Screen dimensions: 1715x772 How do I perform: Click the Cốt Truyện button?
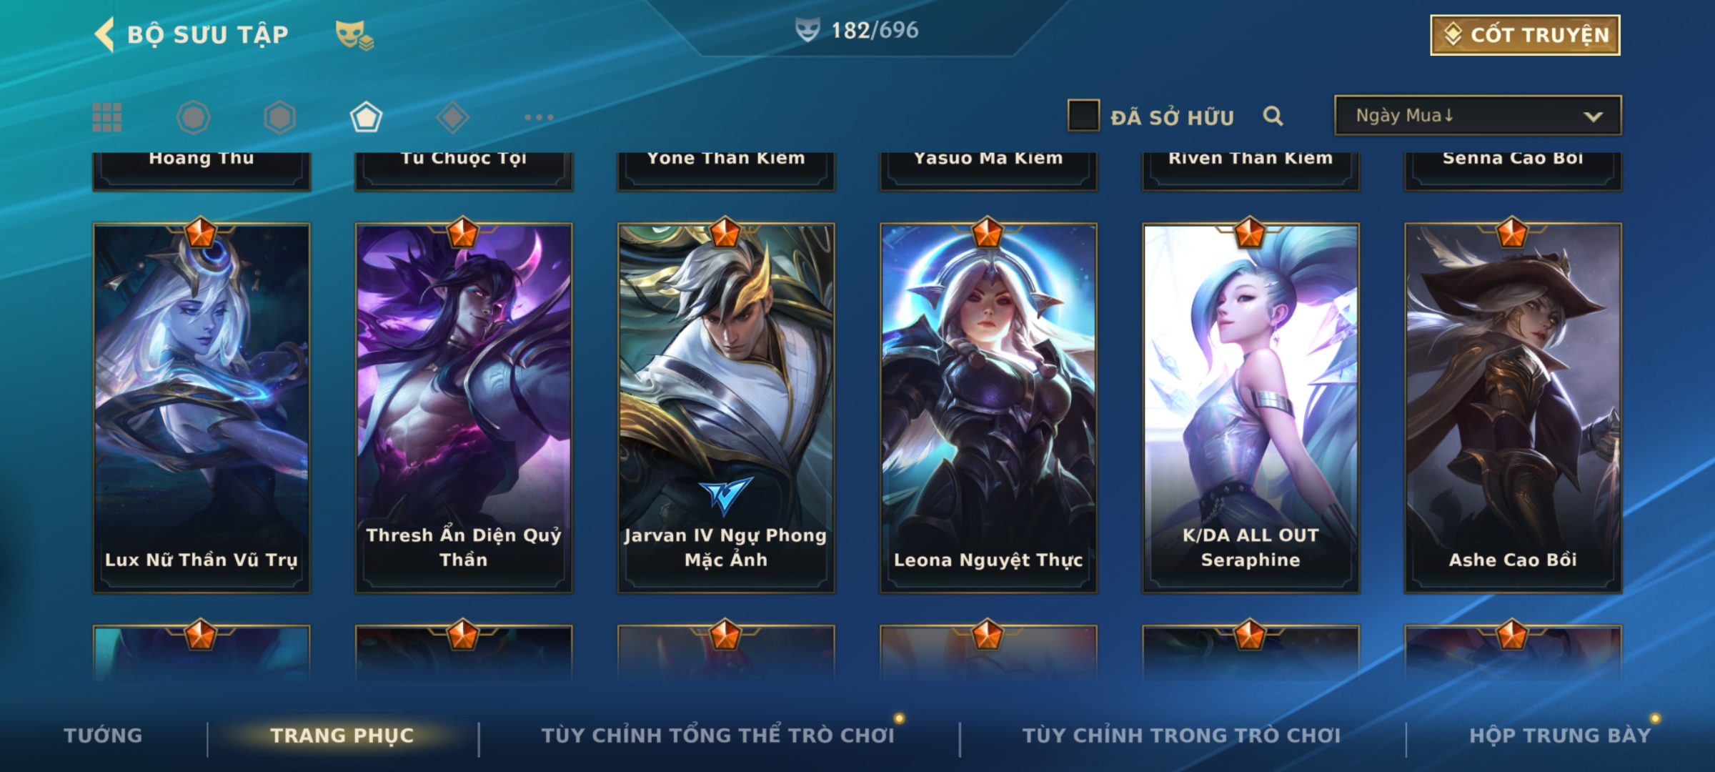coord(1525,35)
